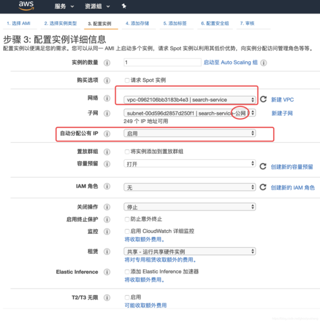Open the 容量预留 dropdown

point(189,164)
